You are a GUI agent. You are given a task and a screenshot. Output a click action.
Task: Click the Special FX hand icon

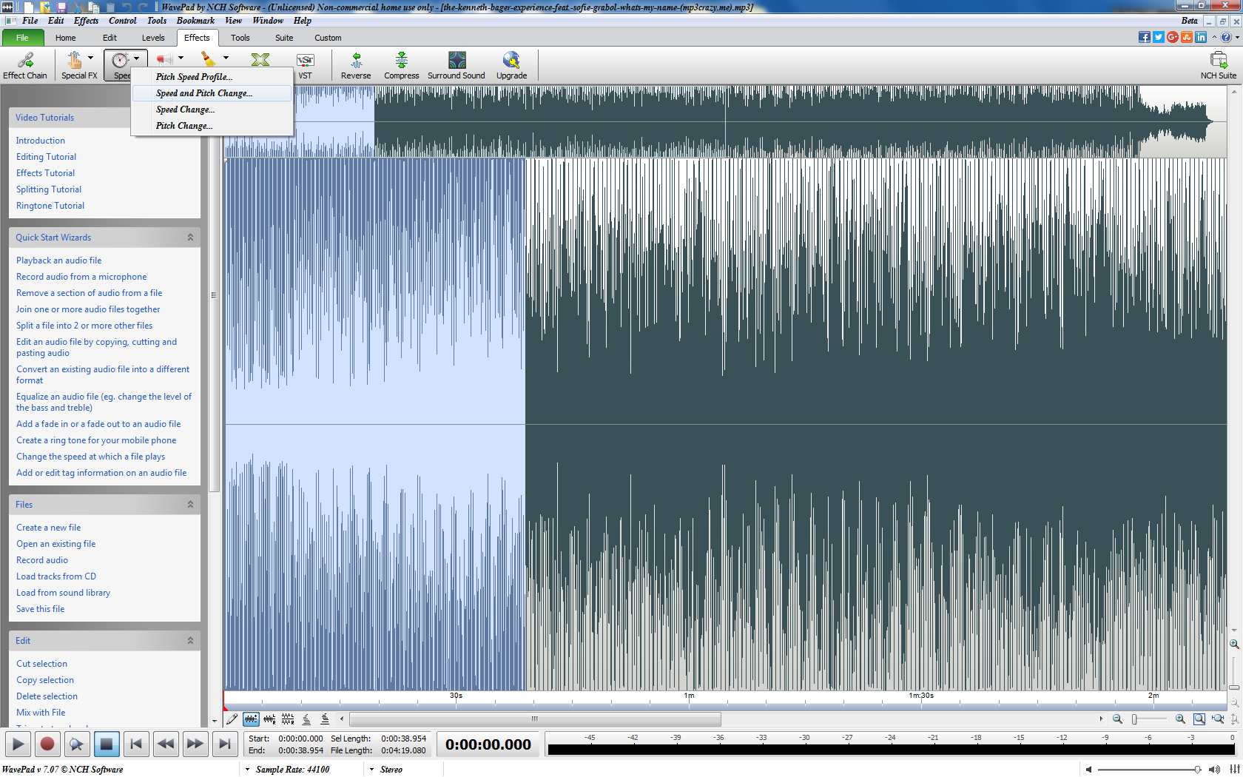coord(74,61)
